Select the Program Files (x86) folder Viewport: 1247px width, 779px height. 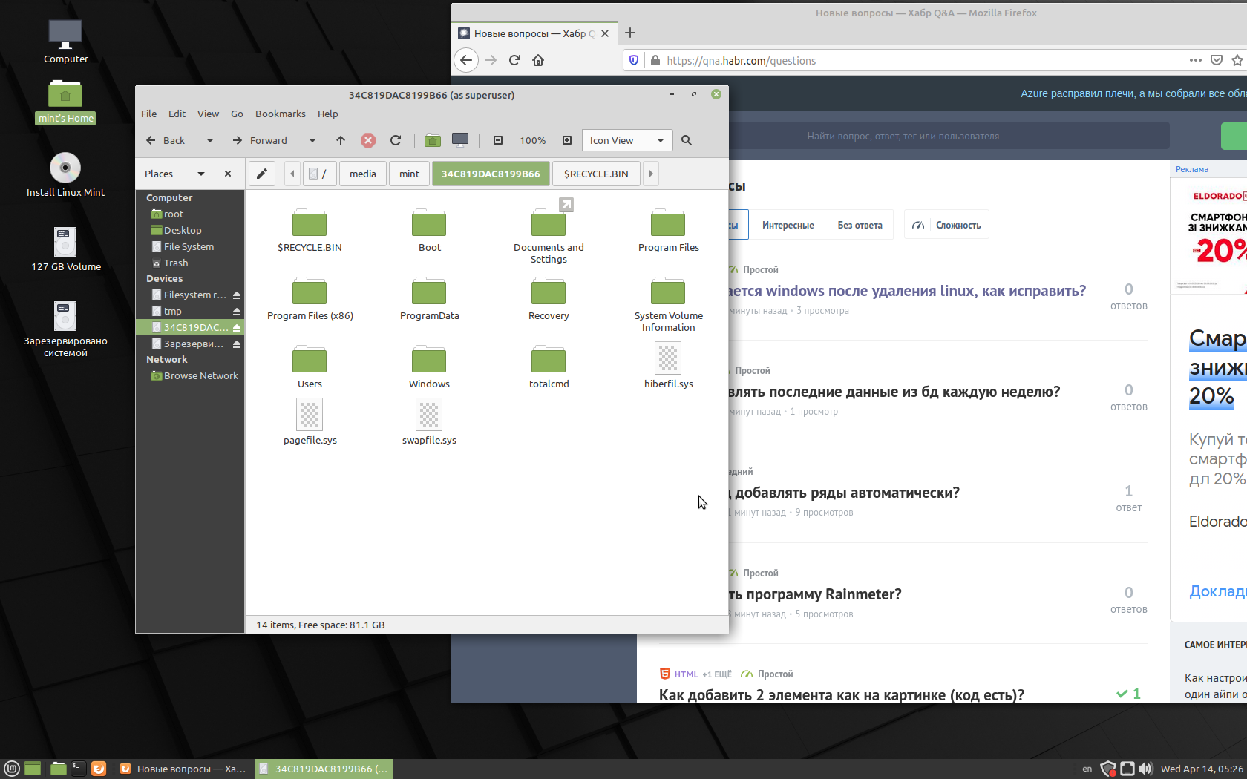click(x=310, y=298)
